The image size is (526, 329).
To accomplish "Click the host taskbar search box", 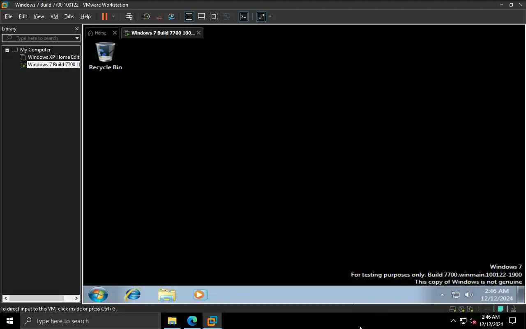I will (x=90, y=321).
